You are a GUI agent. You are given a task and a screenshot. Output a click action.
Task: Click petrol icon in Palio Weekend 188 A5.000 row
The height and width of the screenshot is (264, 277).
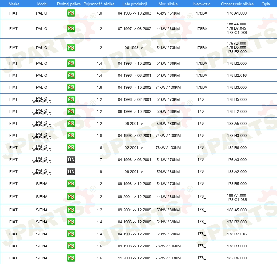point(71,124)
